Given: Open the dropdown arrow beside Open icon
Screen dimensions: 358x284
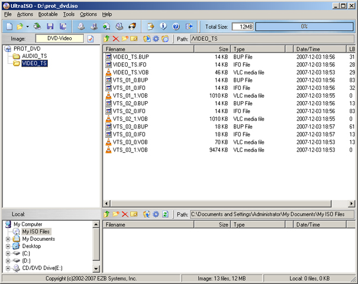Looking at the screenshot, I should click(x=27, y=27).
